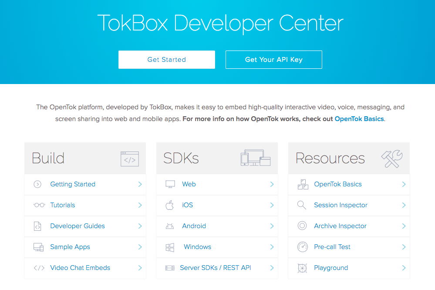Screen dimensions: 435x290
Task: Open the iOS SDK link
Action: coord(188,205)
